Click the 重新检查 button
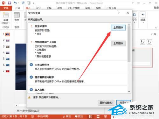 pyautogui.click(x=106, y=103)
